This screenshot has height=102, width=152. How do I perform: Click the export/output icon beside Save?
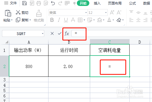click(32, 3)
